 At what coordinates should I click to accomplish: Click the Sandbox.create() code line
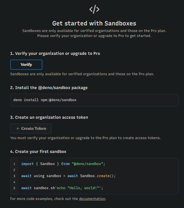(68, 176)
